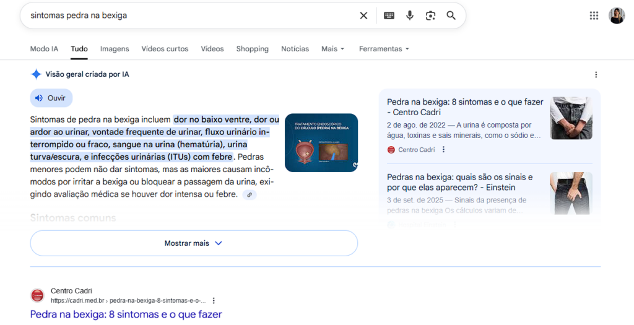Open the Google apps grid
The width and height of the screenshot is (634, 325).
[594, 15]
